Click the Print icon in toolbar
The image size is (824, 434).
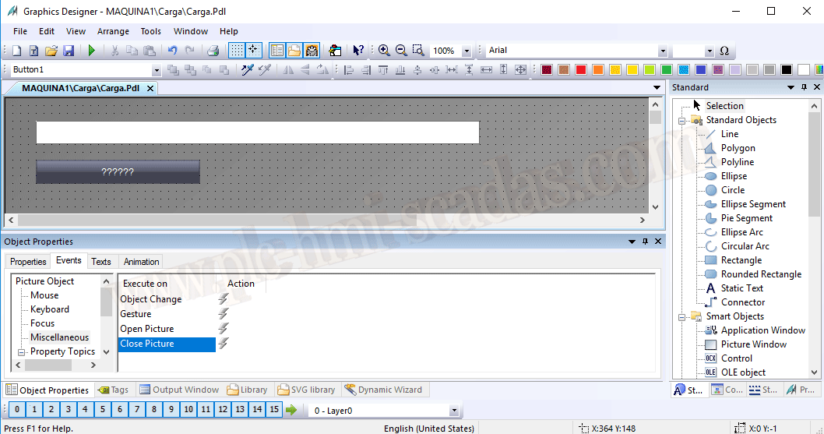click(x=213, y=51)
